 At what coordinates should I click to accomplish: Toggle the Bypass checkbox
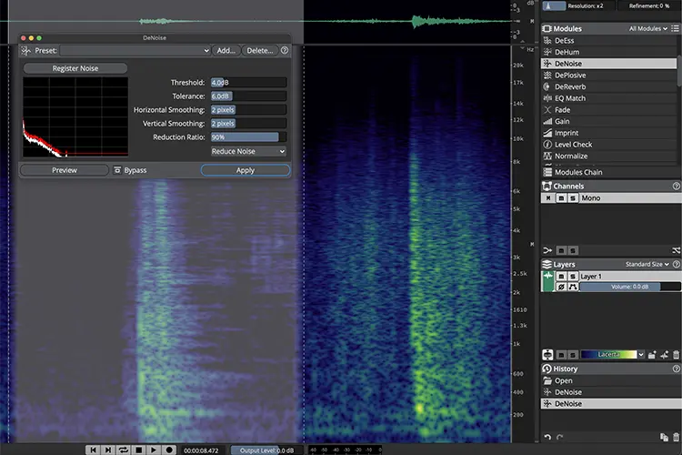click(x=117, y=170)
